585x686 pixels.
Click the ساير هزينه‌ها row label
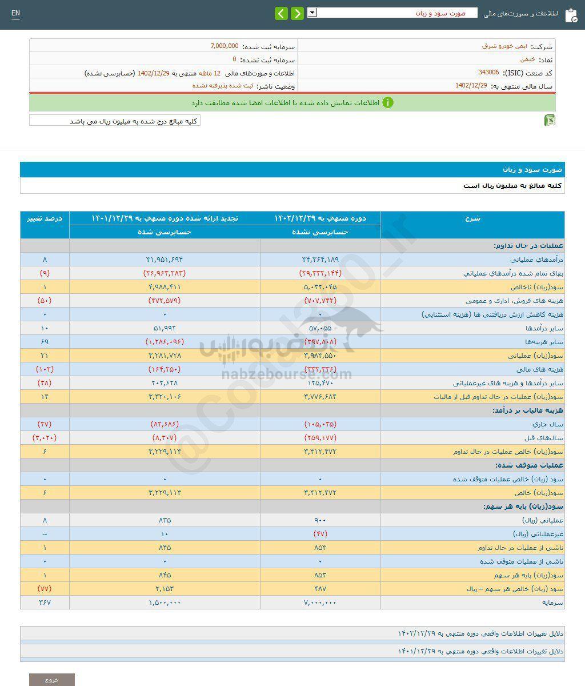pyautogui.click(x=545, y=342)
